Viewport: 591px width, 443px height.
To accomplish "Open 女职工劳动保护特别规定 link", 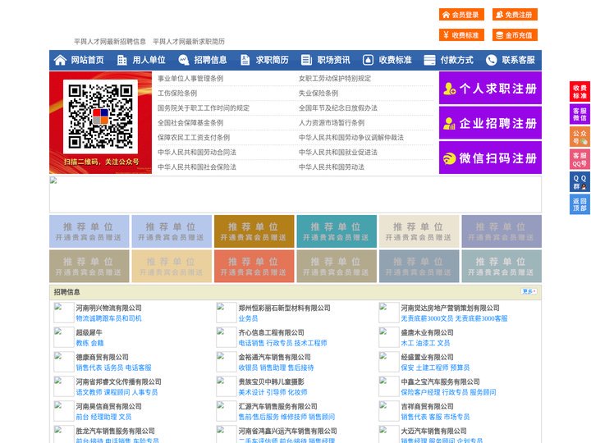I will (335, 79).
